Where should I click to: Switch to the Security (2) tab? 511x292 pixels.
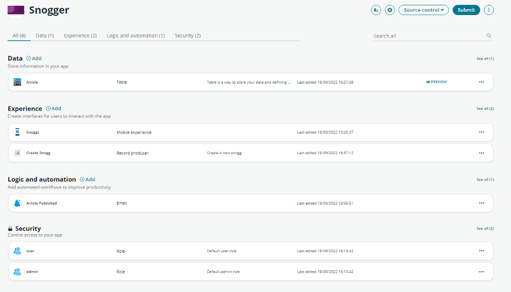188,35
